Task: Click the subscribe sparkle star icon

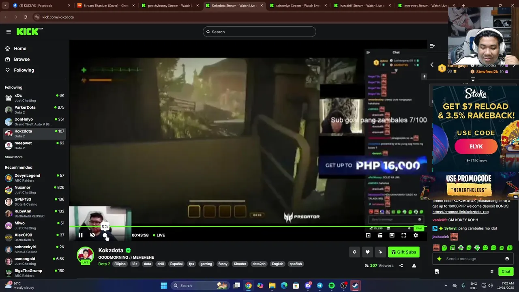Action: coord(380,252)
